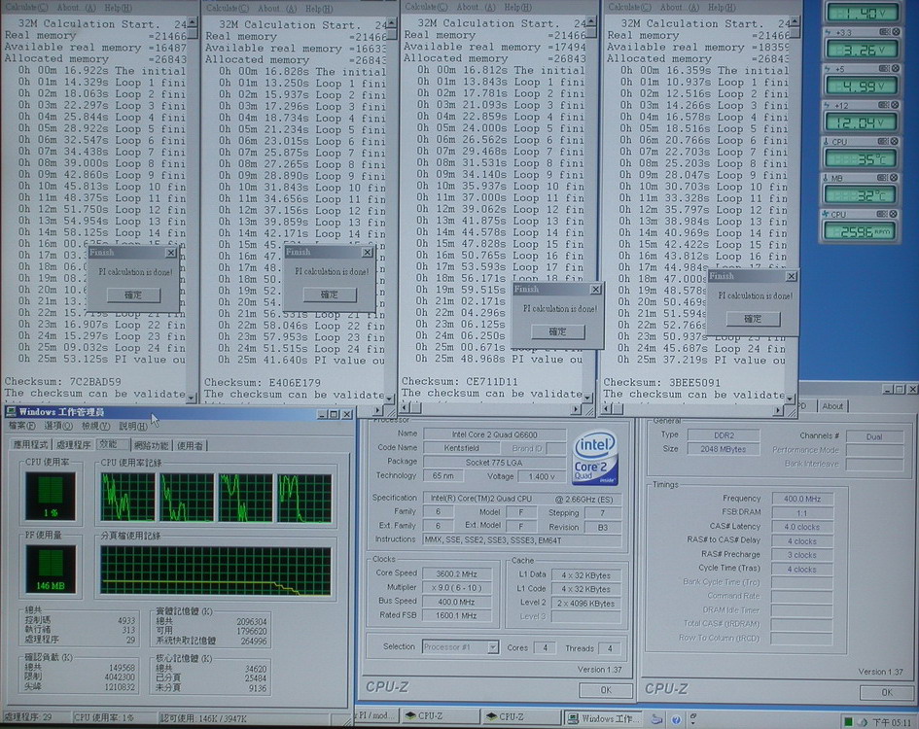
Task: Click the Core Speed 3600.2 MHz field
Action: click(x=456, y=573)
